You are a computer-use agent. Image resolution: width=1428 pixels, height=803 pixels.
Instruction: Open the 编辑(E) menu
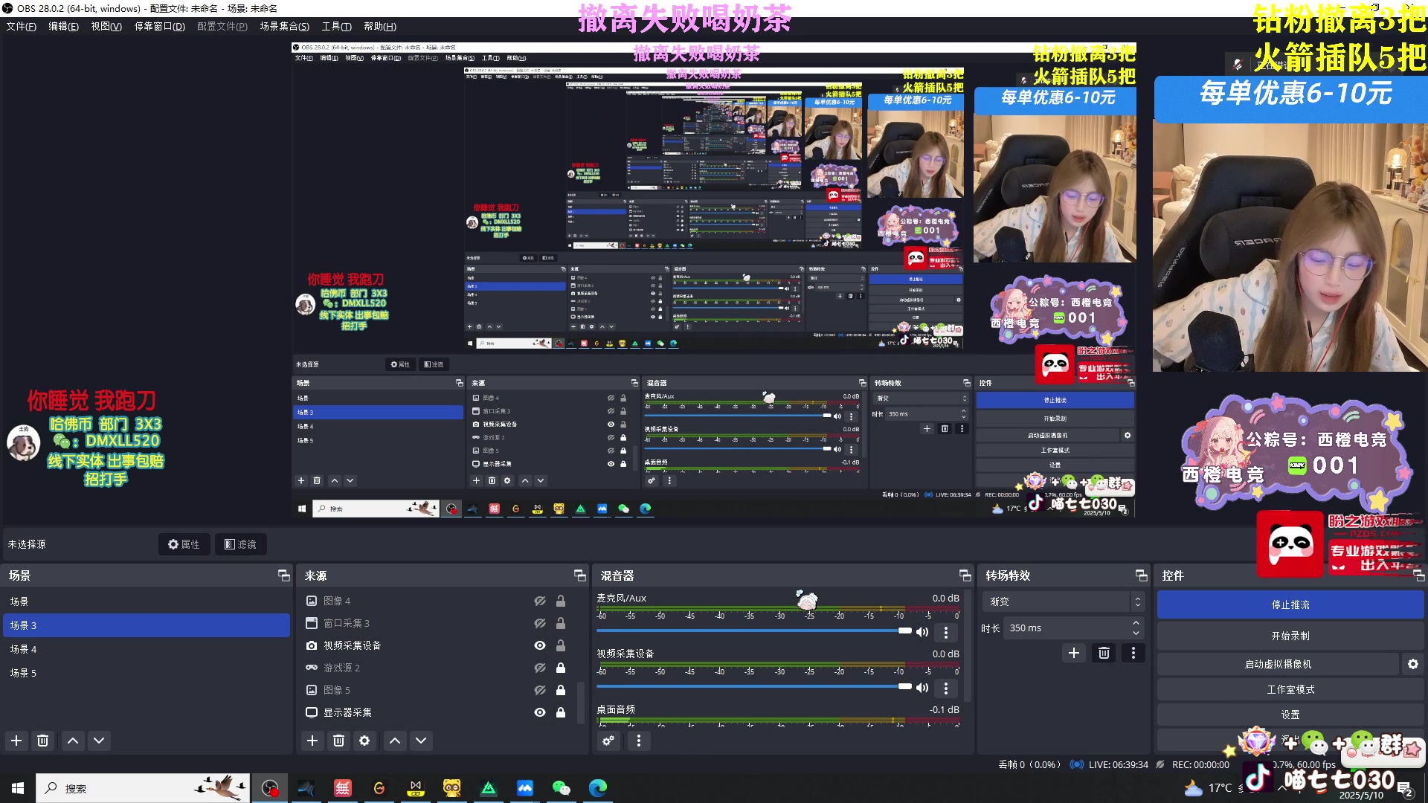point(63,26)
